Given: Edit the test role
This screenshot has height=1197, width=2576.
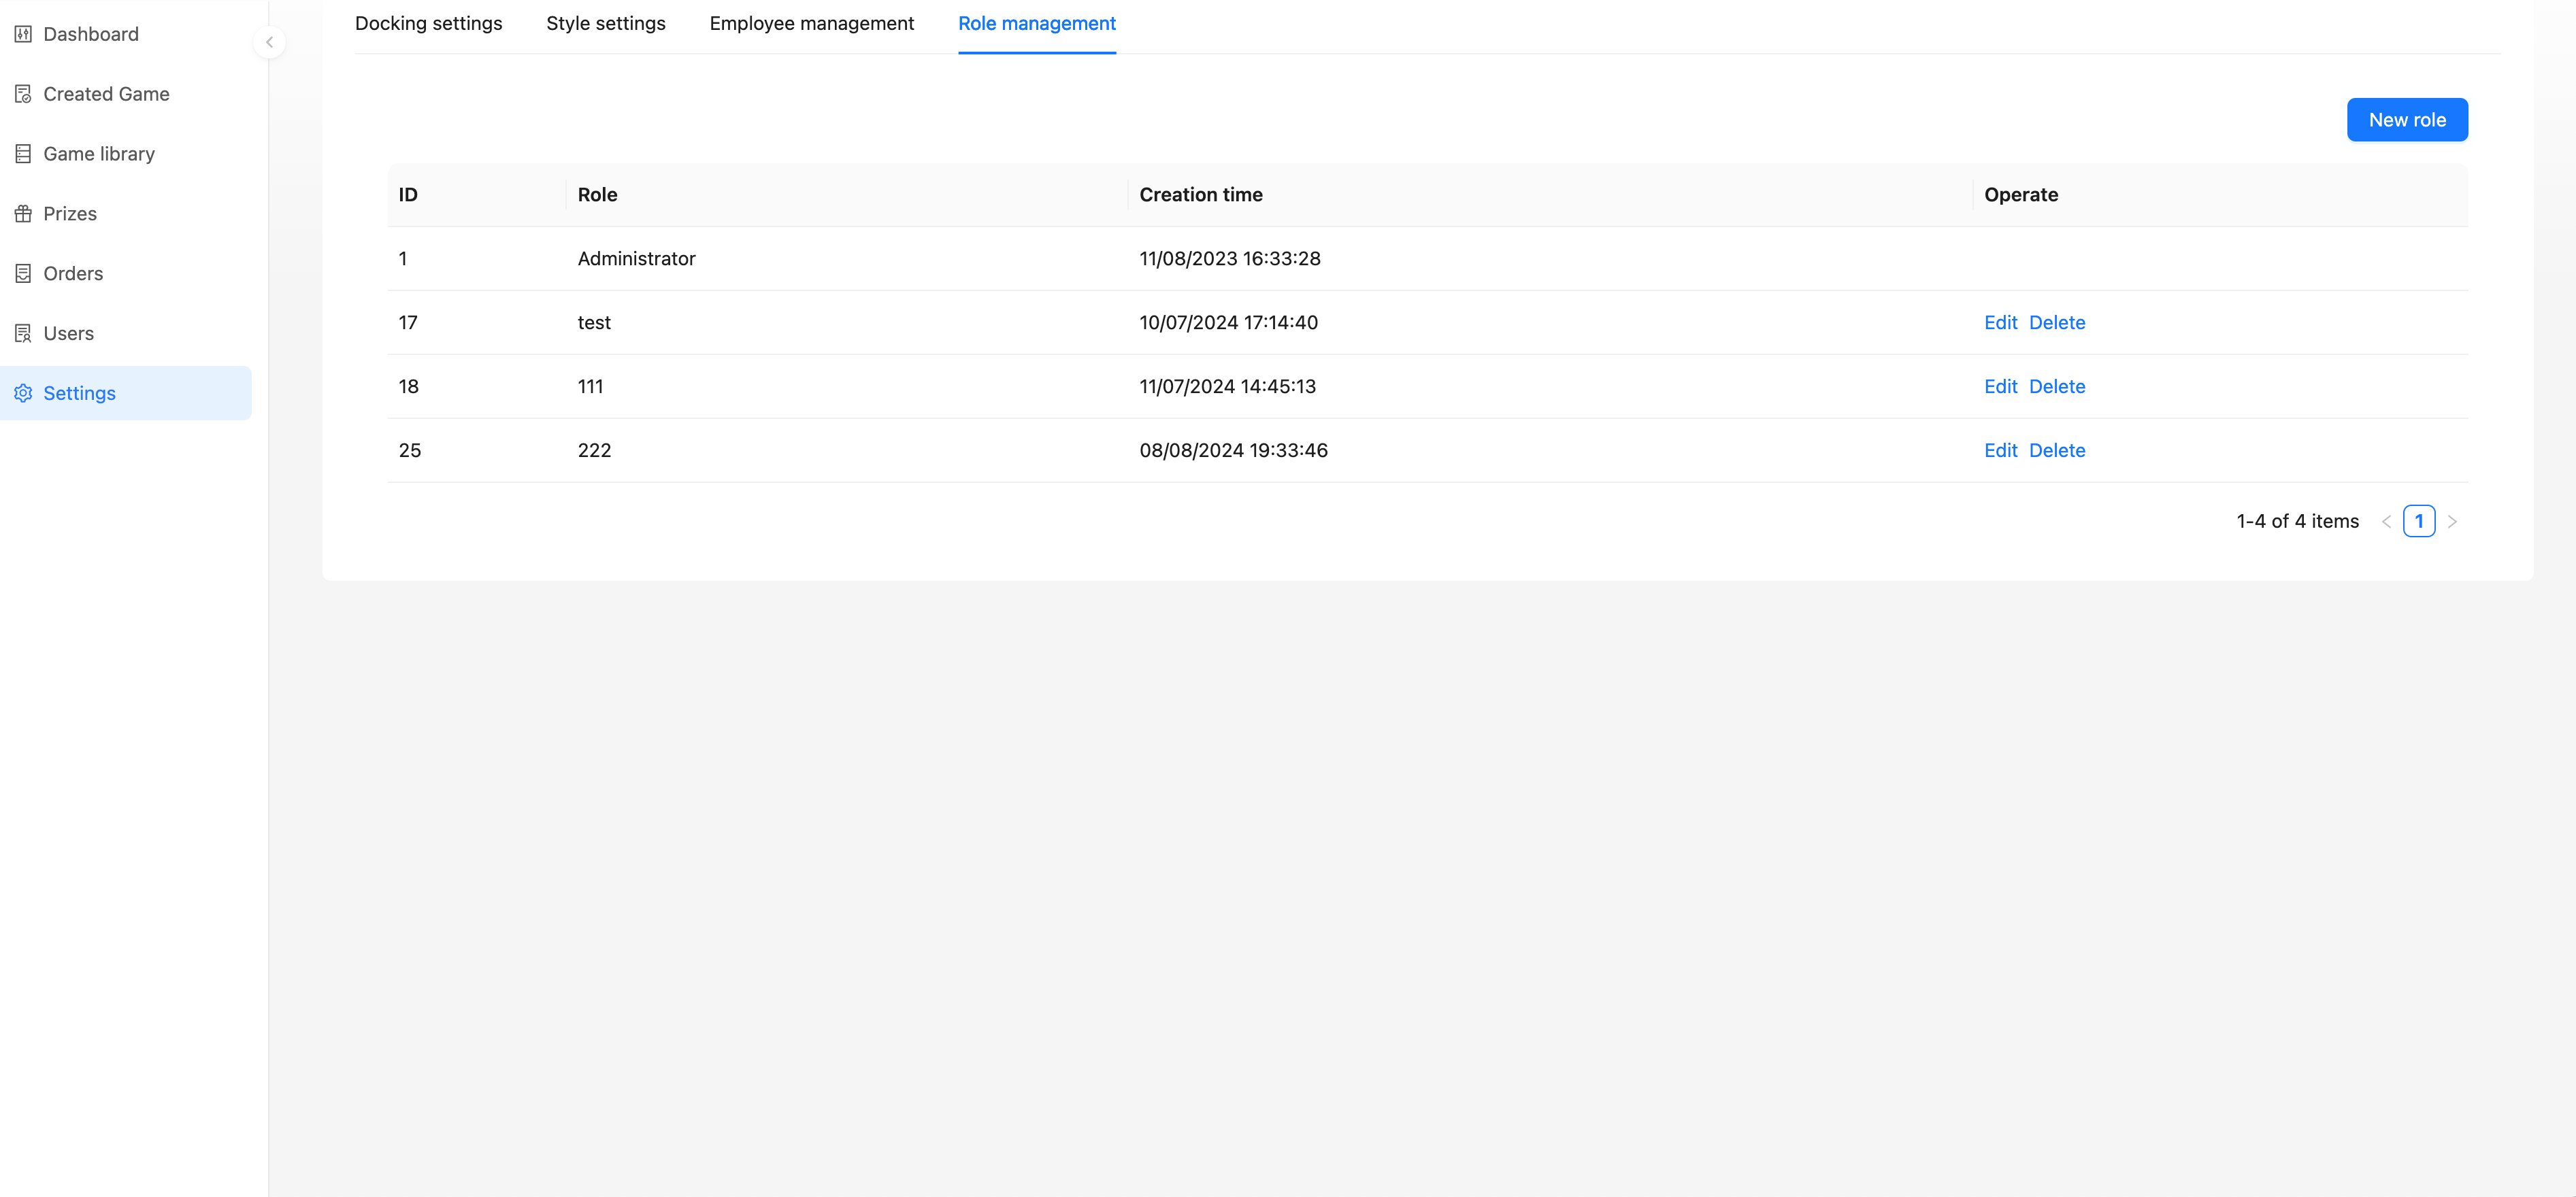Looking at the screenshot, I should point(2000,323).
